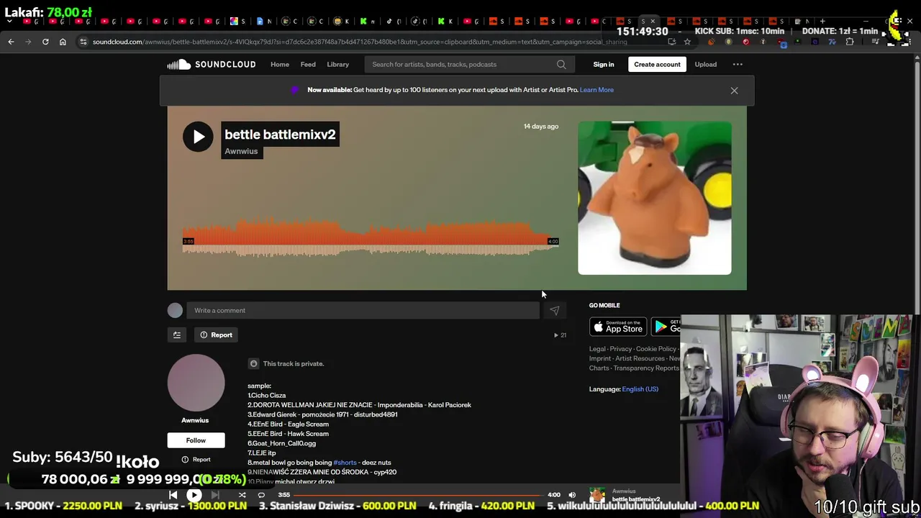921x518 pixels.
Task: Go back using the browser back arrow
Action: coord(11,42)
